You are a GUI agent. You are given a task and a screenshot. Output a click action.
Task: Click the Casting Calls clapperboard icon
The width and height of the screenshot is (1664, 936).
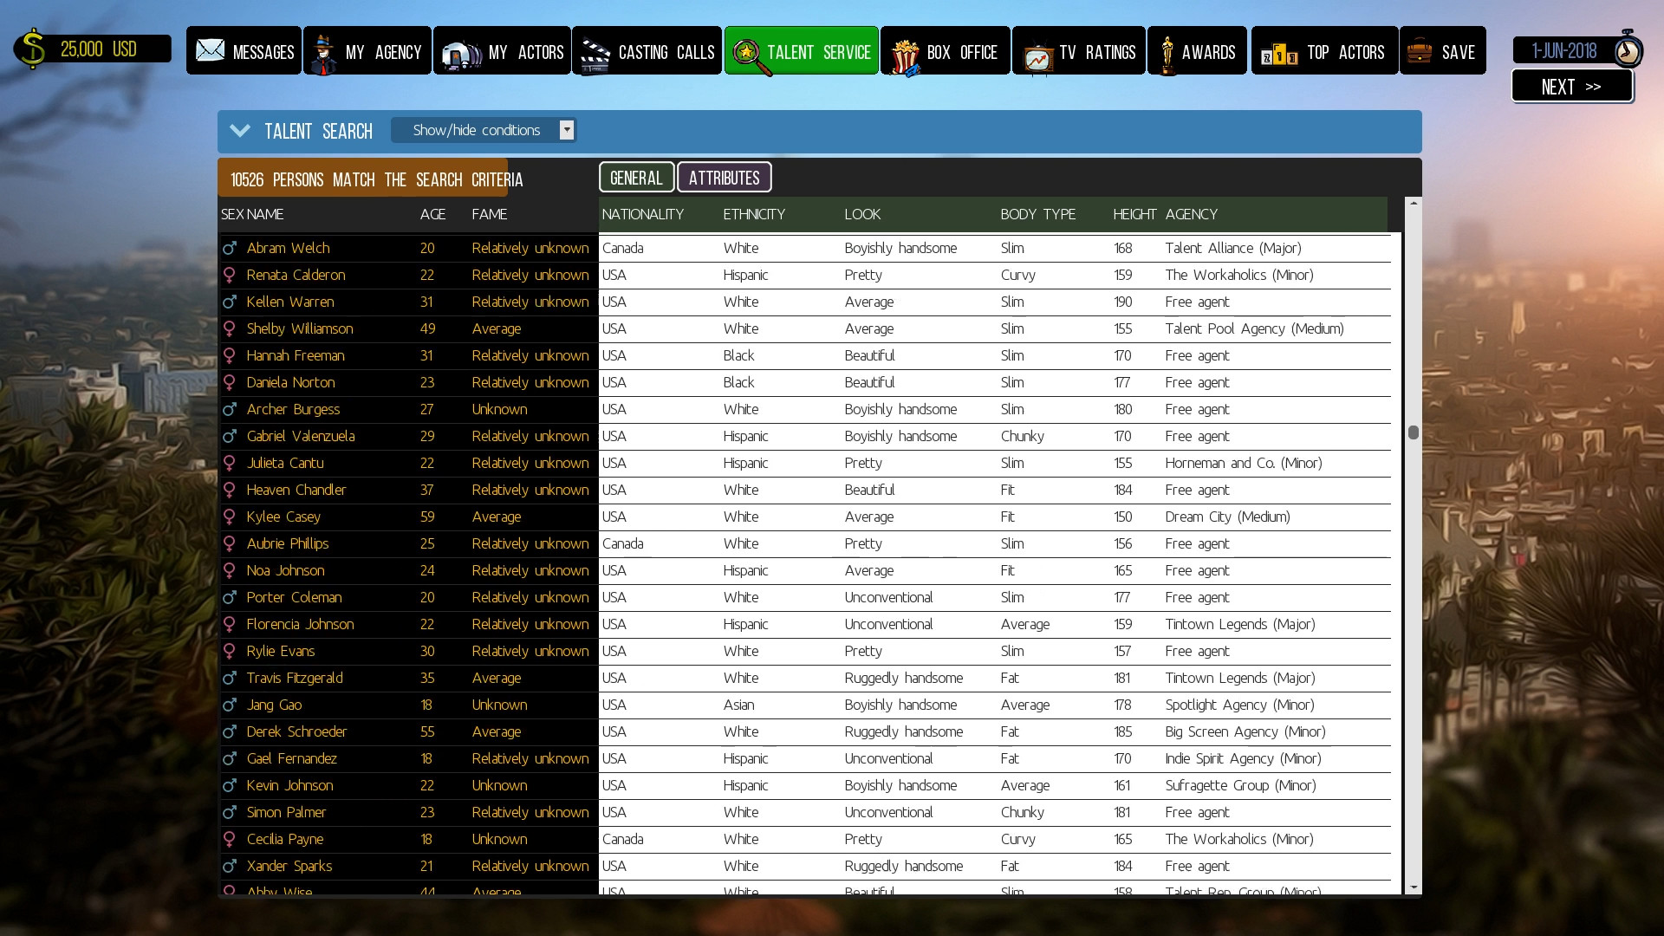[x=595, y=55]
